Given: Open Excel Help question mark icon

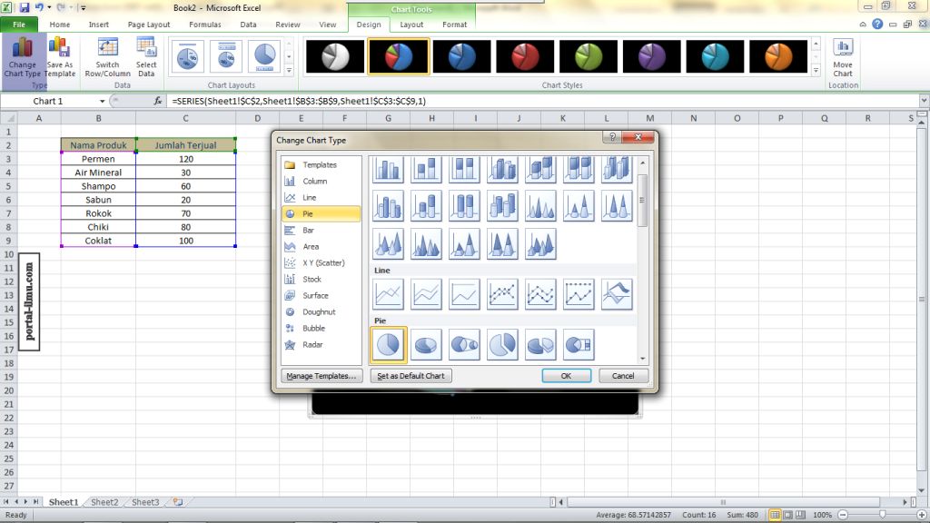Looking at the screenshot, I should (877, 25).
